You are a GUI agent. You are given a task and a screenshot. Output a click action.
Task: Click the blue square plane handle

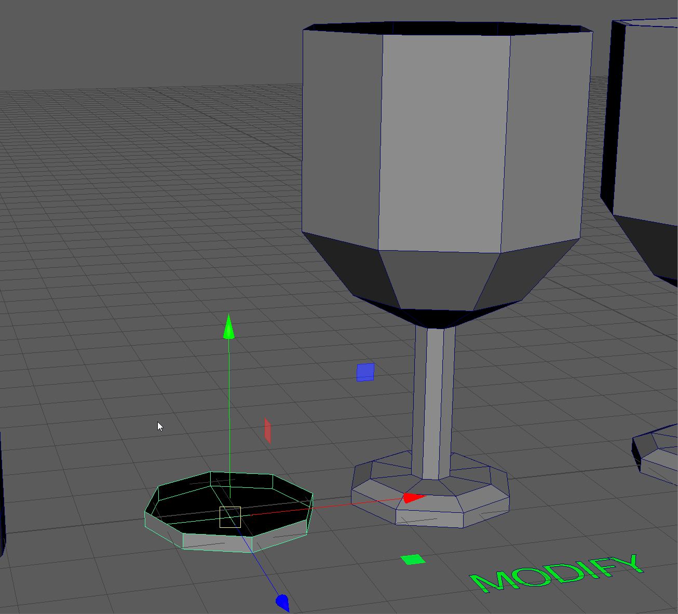pos(365,372)
